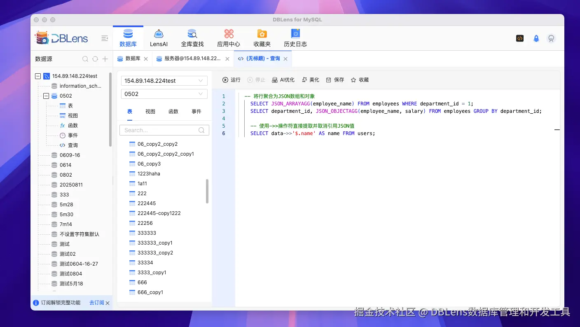
Task: Collapse the 0502 database node
Action: tap(46, 96)
